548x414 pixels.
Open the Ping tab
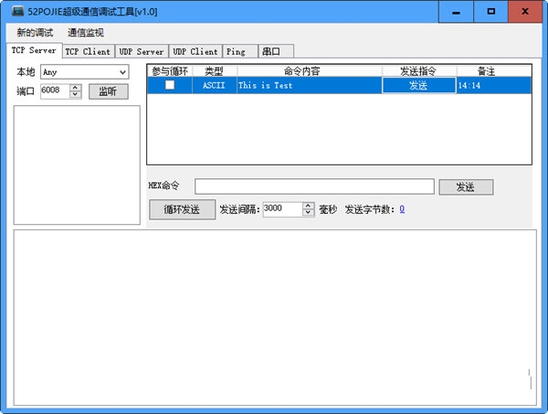click(x=236, y=51)
